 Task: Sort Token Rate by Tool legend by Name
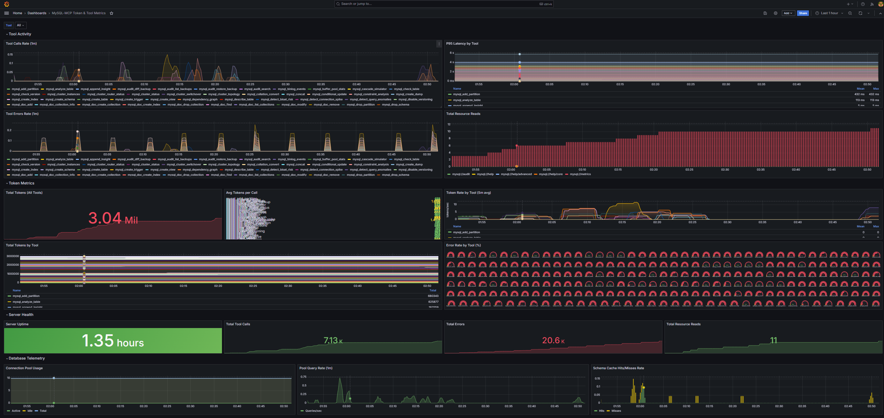coord(457,226)
